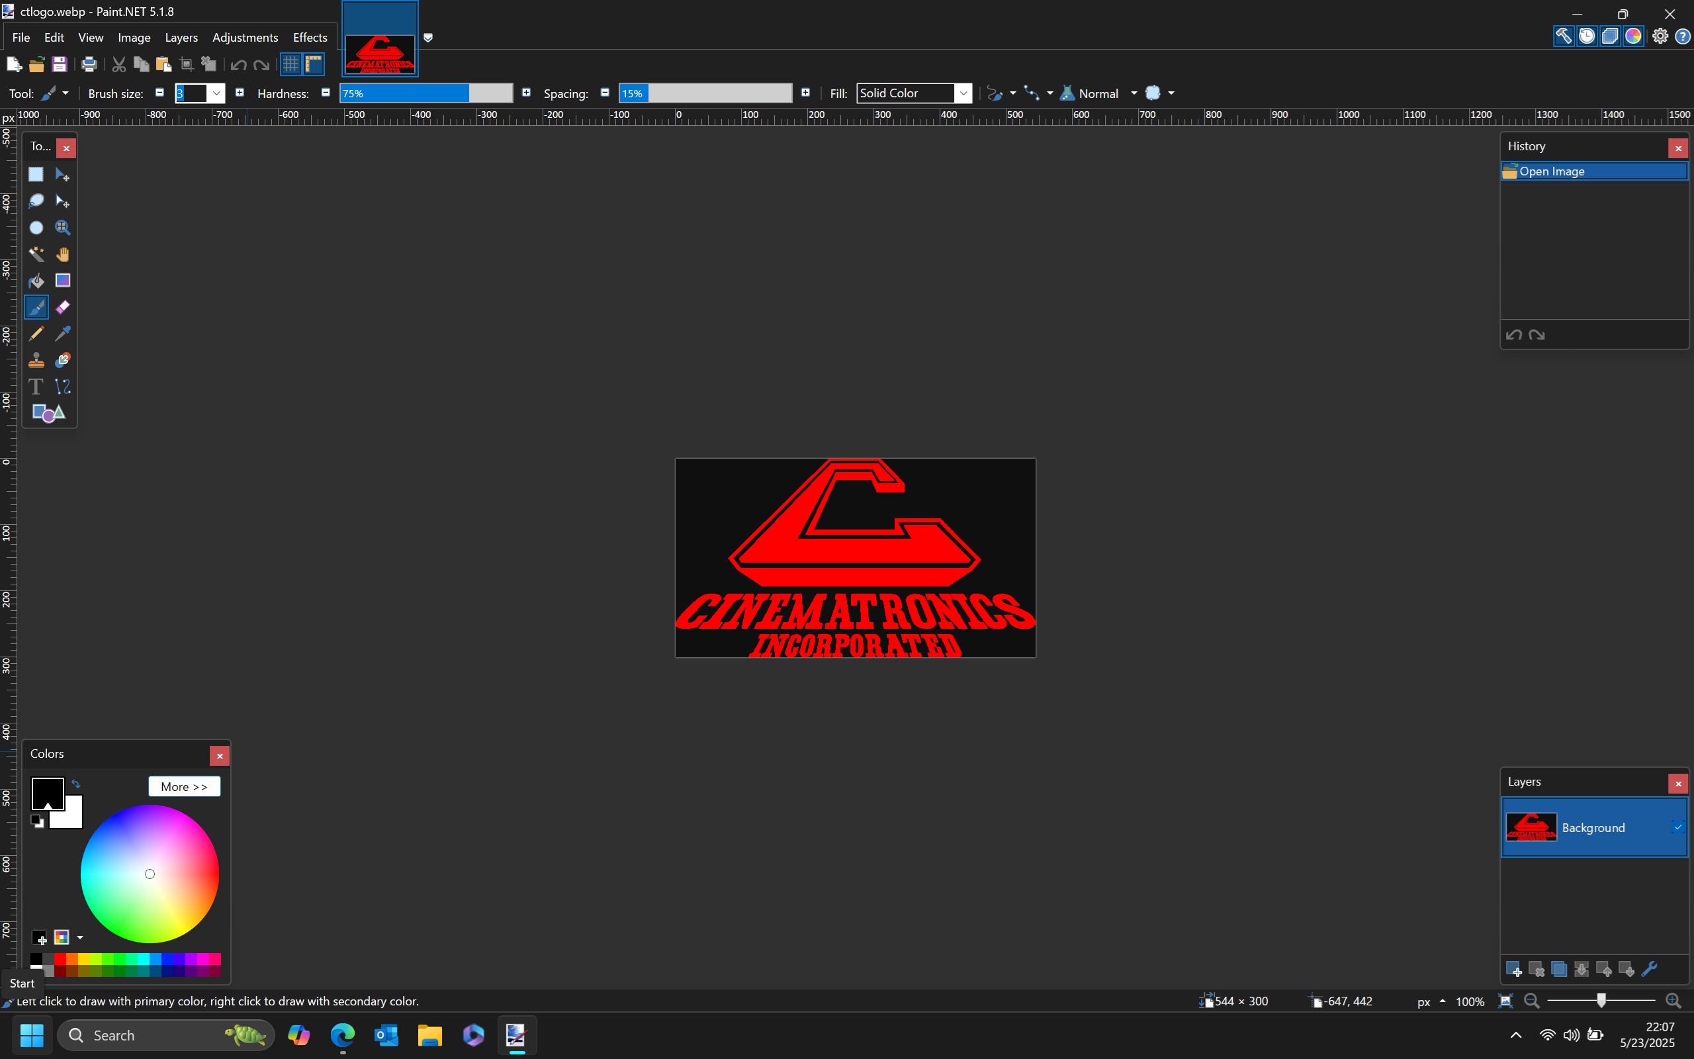Open the Effects menu
This screenshot has width=1694, height=1059.
[x=310, y=37]
